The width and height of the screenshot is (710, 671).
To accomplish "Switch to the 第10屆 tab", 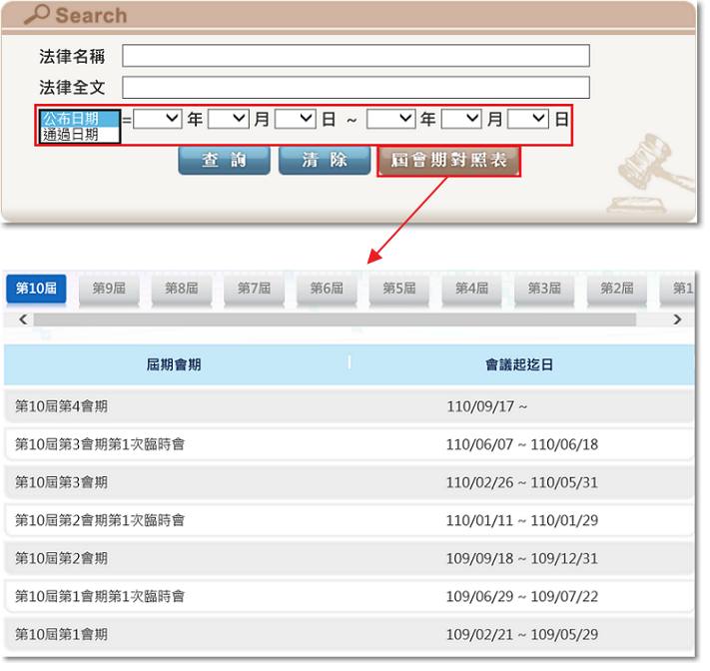I will (x=36, y=289).
